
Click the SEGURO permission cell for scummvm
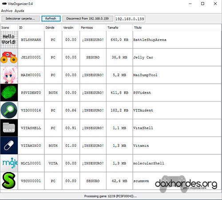click(93, 181)
